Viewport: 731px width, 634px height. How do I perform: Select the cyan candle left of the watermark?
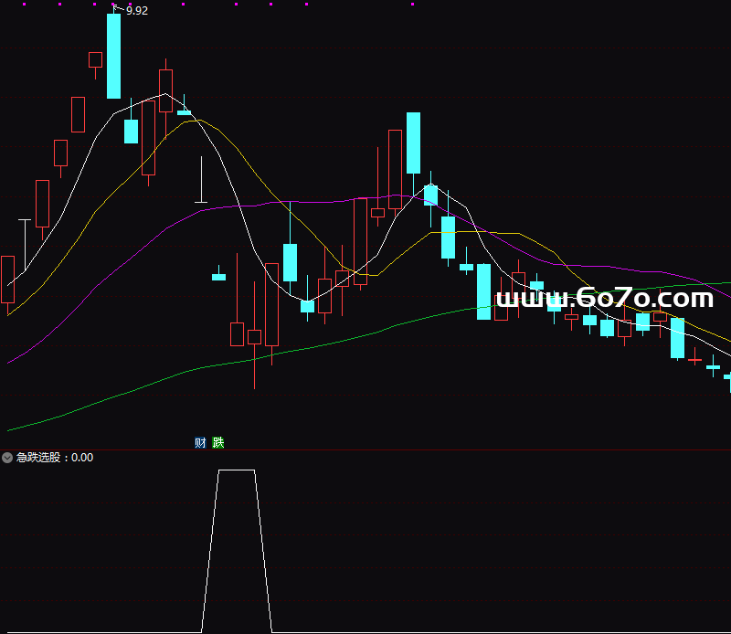(x=483, y=291)
